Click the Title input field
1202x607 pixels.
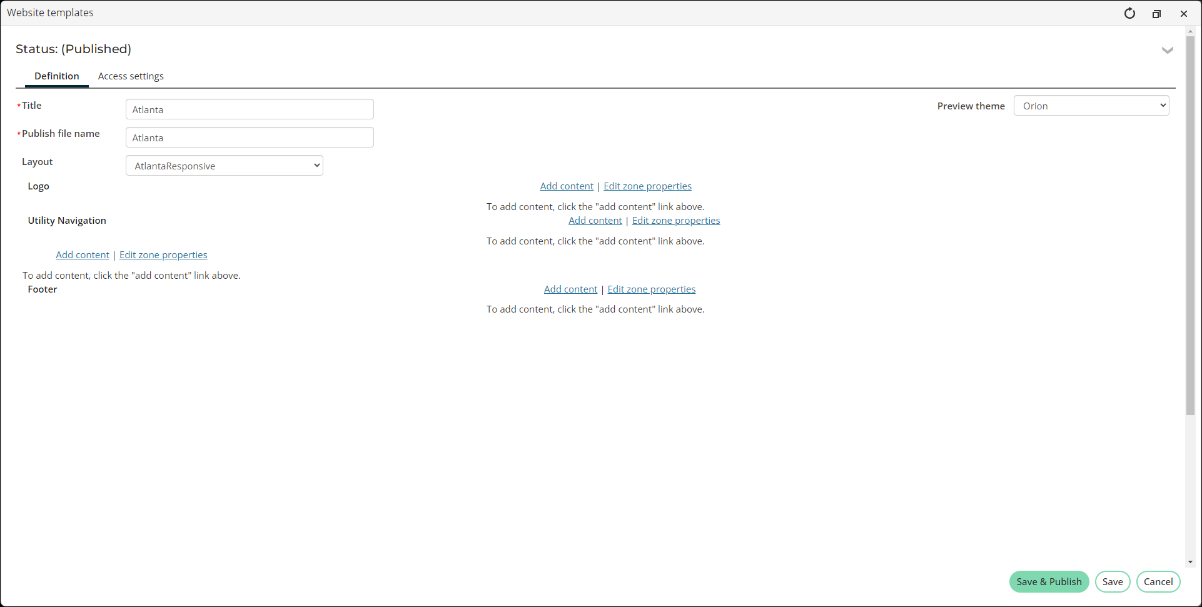coord(250,109)
